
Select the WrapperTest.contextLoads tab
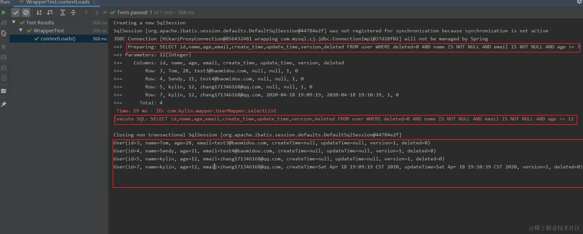[58, 2]
